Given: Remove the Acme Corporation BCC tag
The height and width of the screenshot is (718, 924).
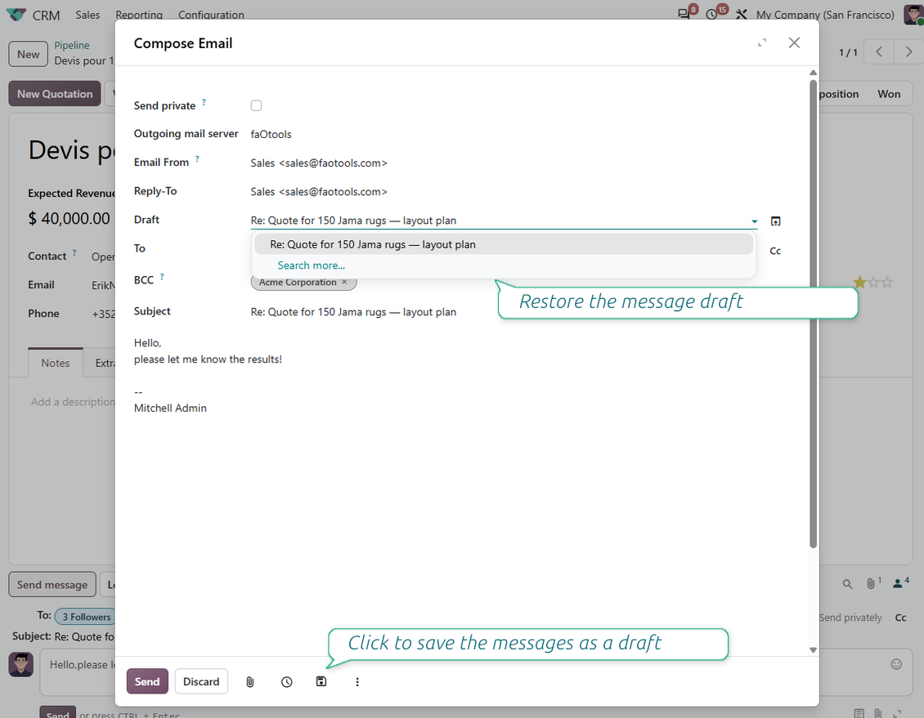Looking at the screenshot, I should (345, 282).
